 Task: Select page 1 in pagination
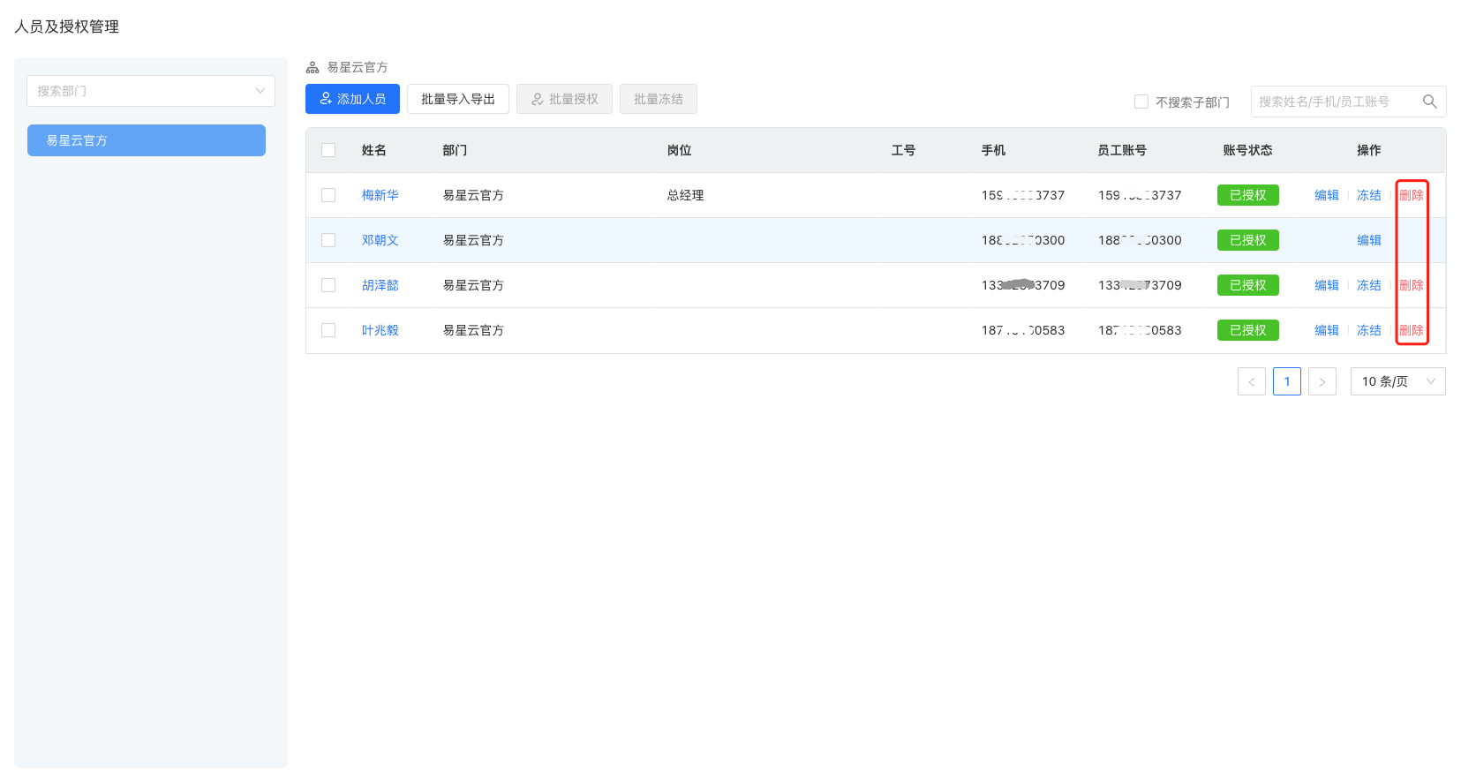pos(1287,381)
